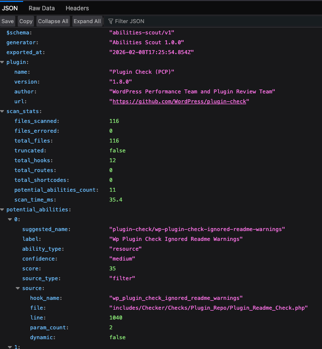322x349 pixels.
Task: Select the total_shortcodes key
Action: [40, 180]
